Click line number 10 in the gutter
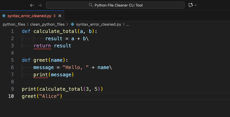 (11, 96)
